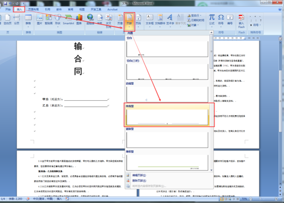Open the Header (页眉) dropdown
Viewport: 284px width, 203px height.
[120, 20]
